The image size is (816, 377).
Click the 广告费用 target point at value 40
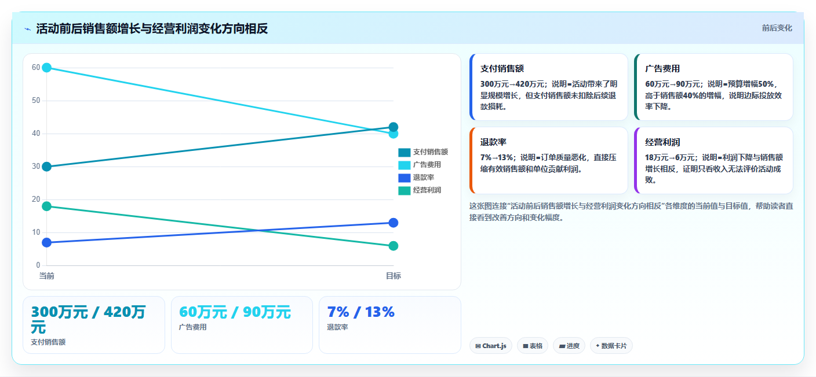coord(394,134)
